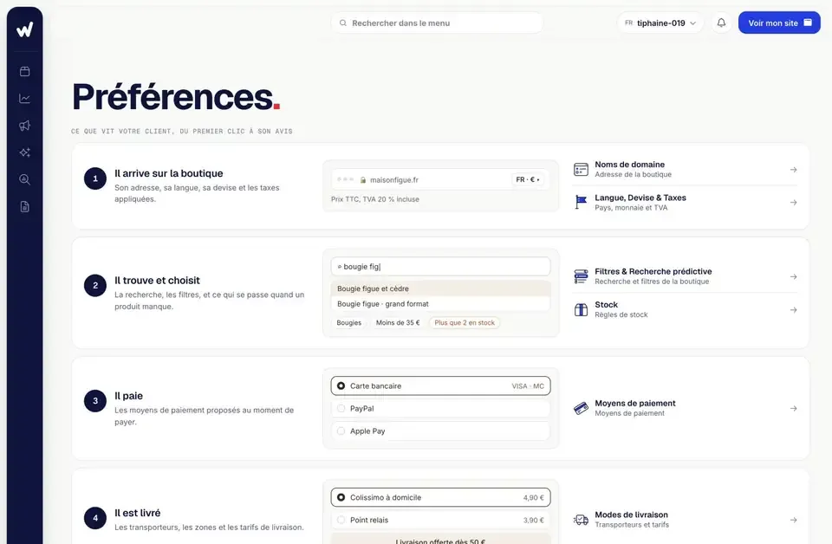Click the Filtres & Recherche prédictive icon

[x=581, y=276]
